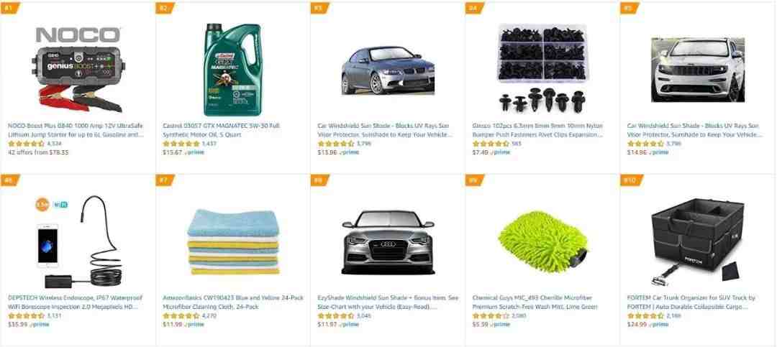This screenshot has height=347, width=777.
Task: Click AmazonBasics microfiber cleaning cloth title
Action: [x=233, y=302]
